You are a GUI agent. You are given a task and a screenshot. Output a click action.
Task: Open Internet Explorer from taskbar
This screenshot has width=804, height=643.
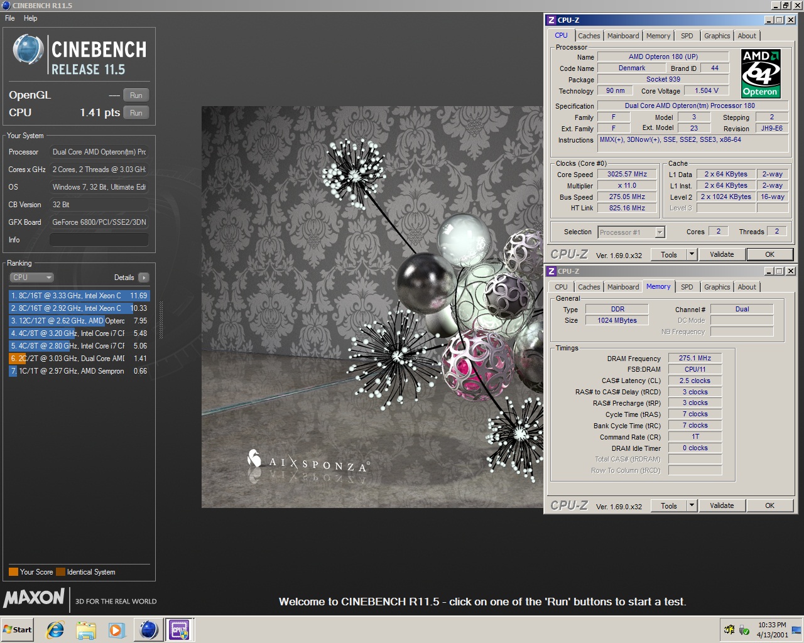coord(55,630)
